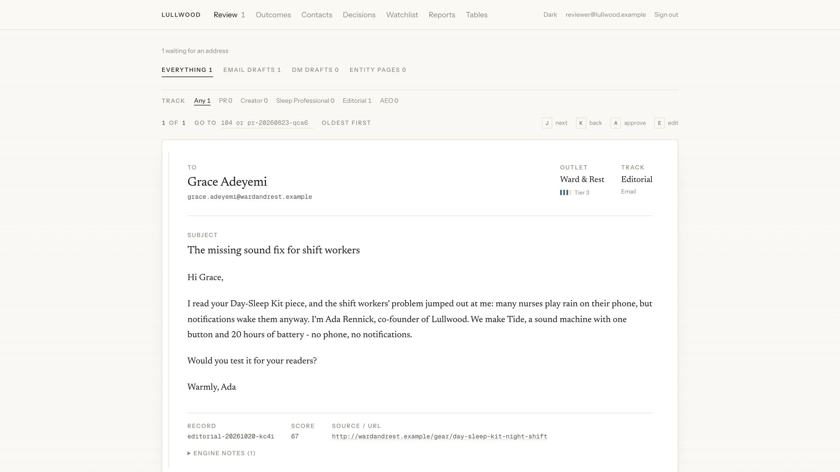840x472 pixels.
Task: Switch to Entity Pages tab
Action: pyautogui.click(x=378, y=70)
